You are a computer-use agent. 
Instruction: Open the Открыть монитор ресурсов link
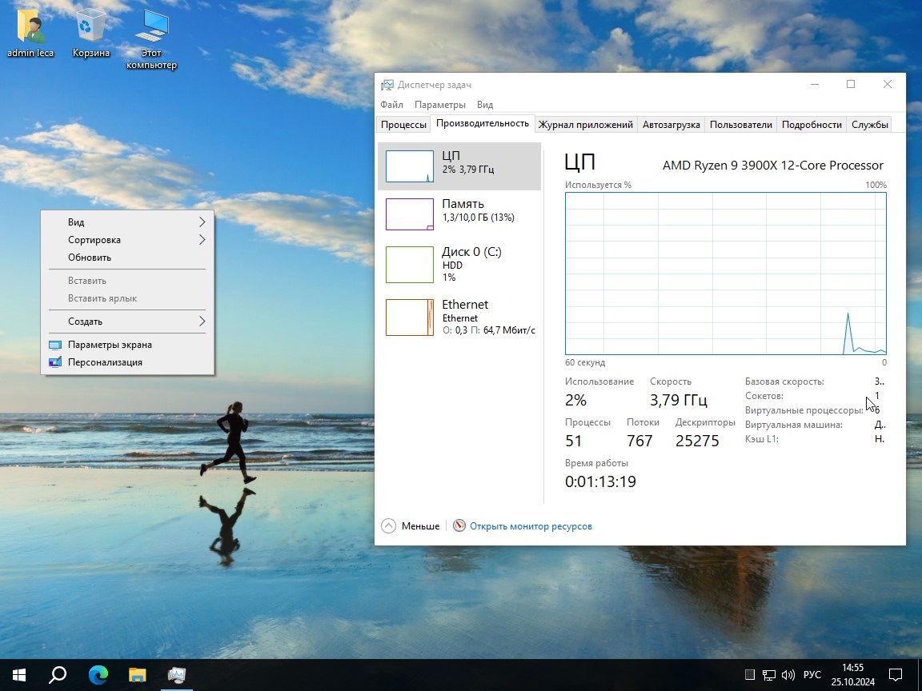pos(531,526)
